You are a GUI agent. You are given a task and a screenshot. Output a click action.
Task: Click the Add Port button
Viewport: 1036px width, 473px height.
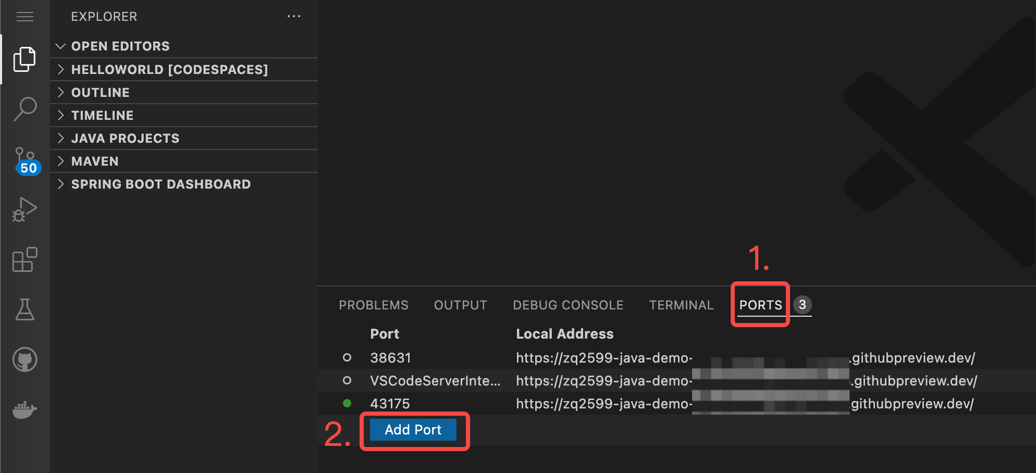pyautogui.click(x=413, y=430)
